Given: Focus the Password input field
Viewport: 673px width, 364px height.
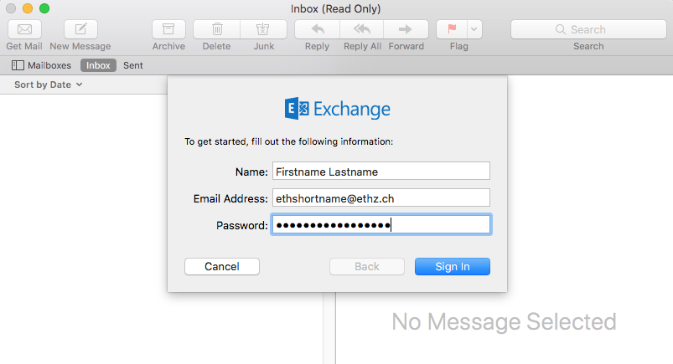Looking at the screenshot, I should [381, 224].
